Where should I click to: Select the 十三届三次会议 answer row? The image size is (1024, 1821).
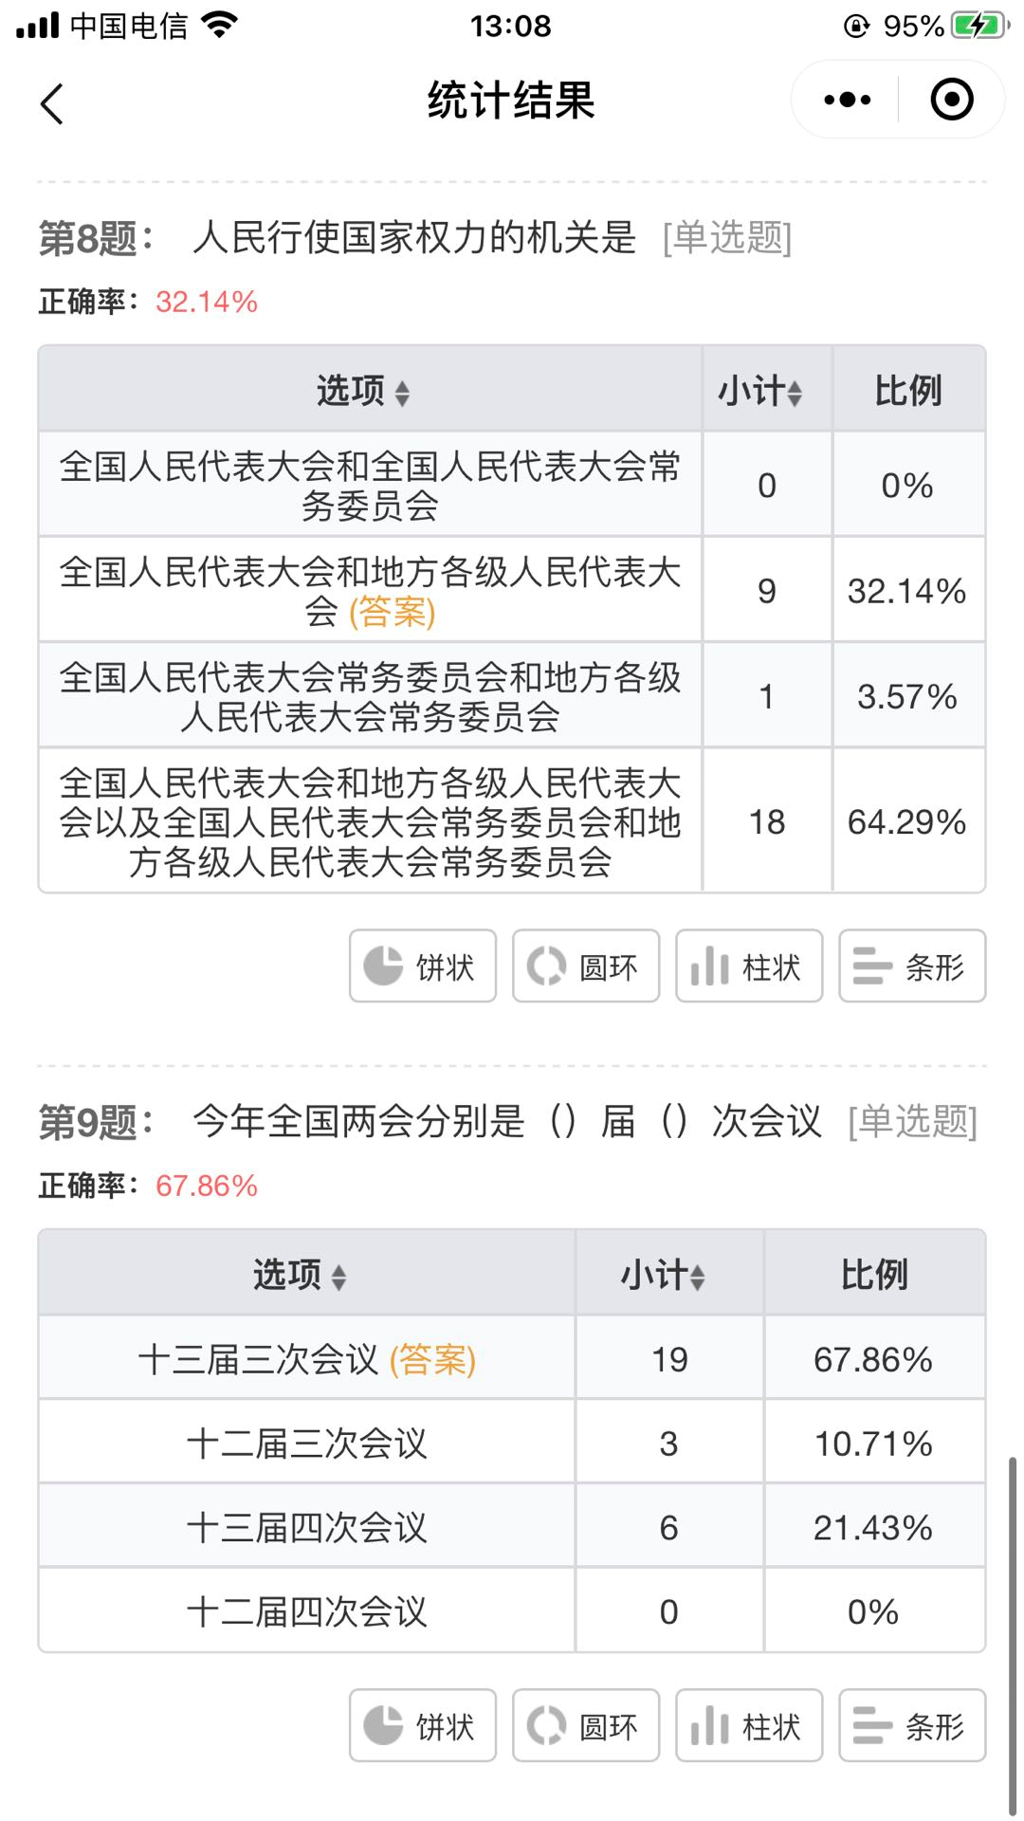[x=306, y=1359]
